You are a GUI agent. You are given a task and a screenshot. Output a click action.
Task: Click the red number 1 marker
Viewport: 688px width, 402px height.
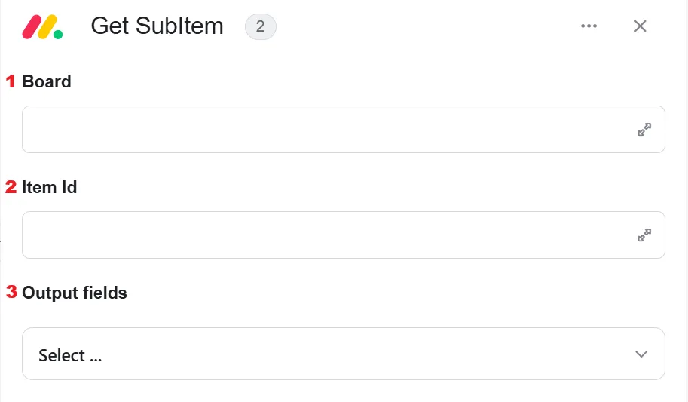click(11, 81)
